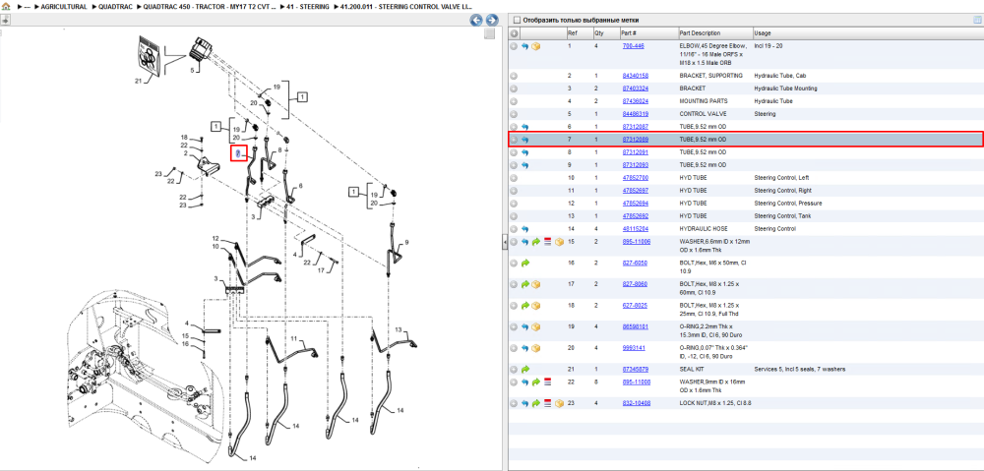Screen dimensions: 984x471
Task: Click the add icon for Ref 5 CONTROL VALVE
Action: [x=514, y=114]
